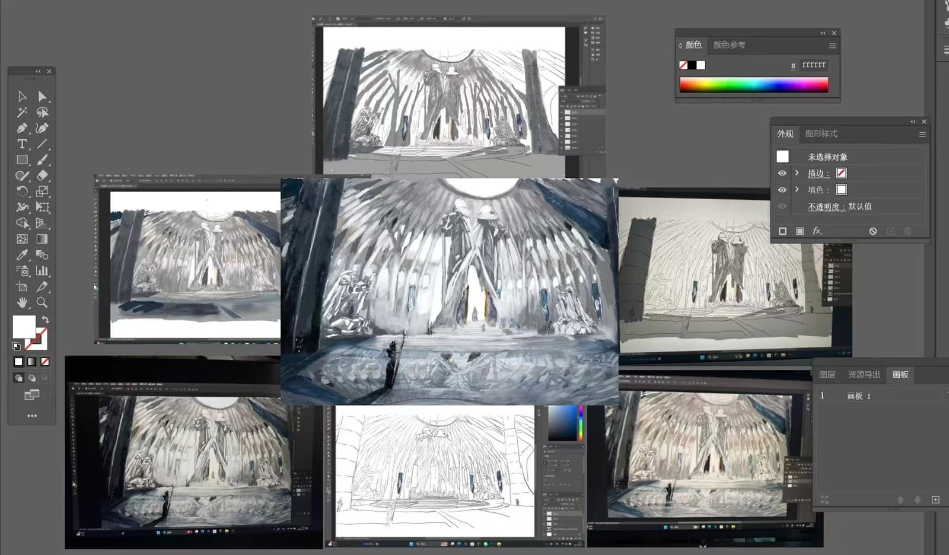Select the Type tool
Screen dimensions: 949x555
(22, 144)
